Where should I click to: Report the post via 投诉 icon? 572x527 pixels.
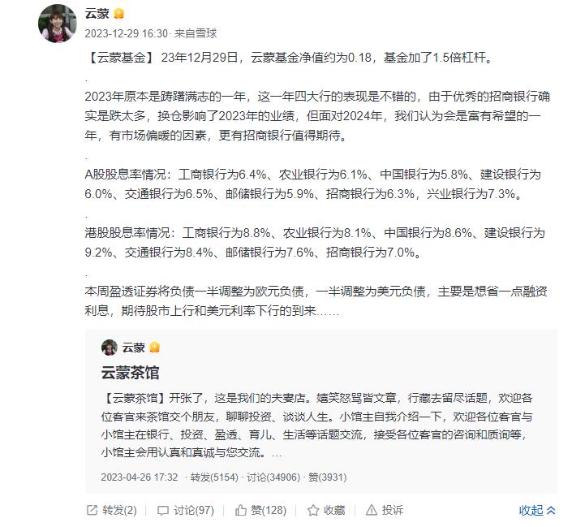372,510
